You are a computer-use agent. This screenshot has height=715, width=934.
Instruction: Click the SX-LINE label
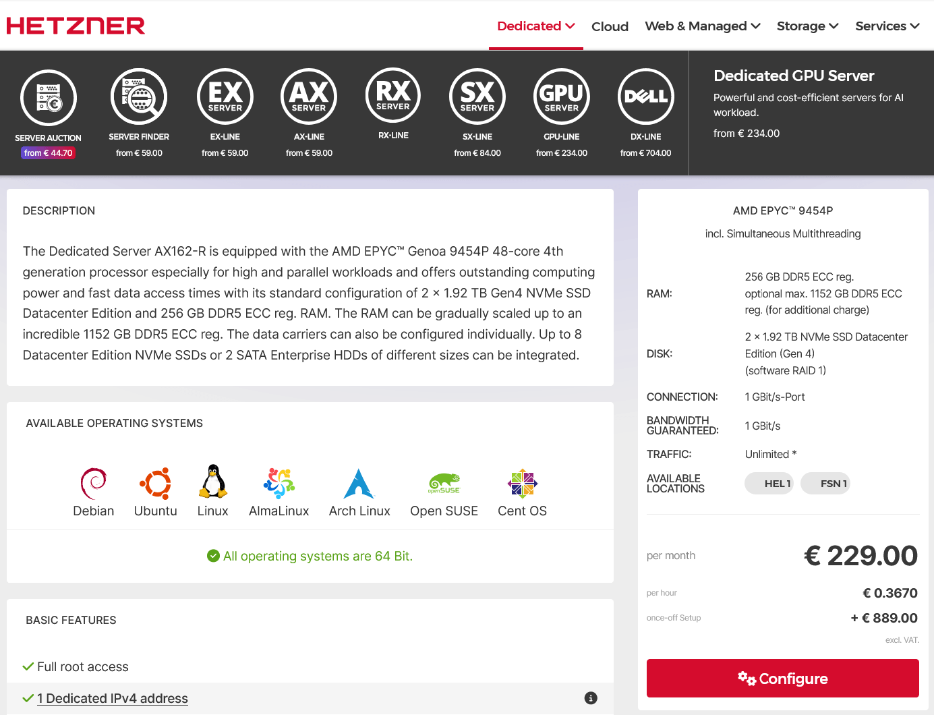click(477, 137)
